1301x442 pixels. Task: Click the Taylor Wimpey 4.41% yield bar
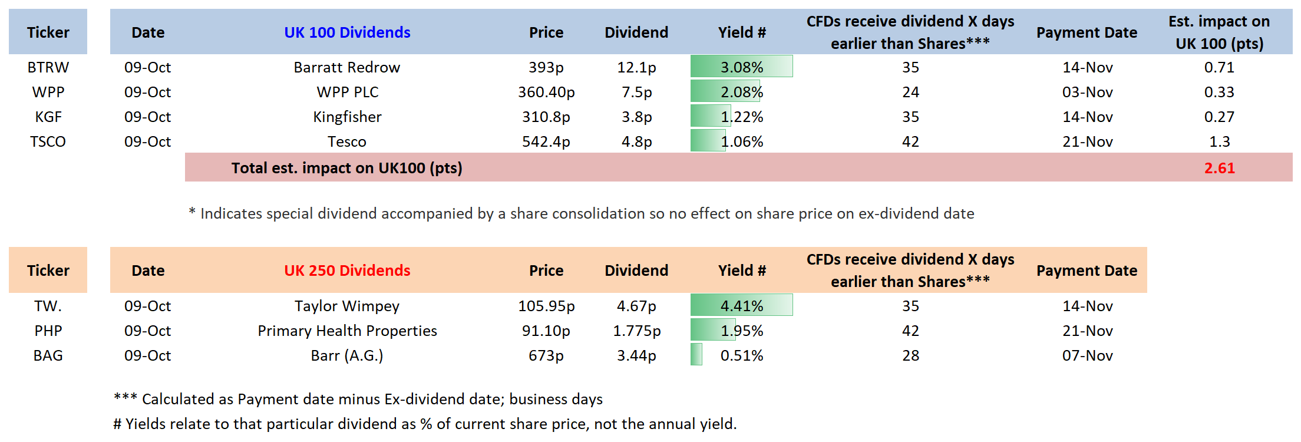tap(741, 306)
